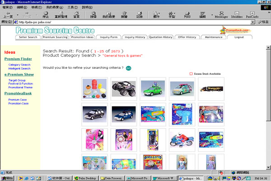Open the Quotation History tab

click(161, 37)
